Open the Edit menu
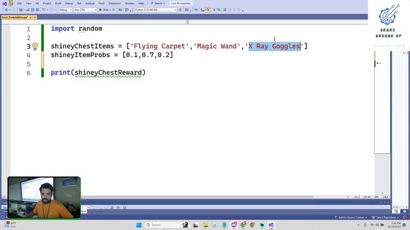This screenshot has width=410, height=230. [20, 3]
